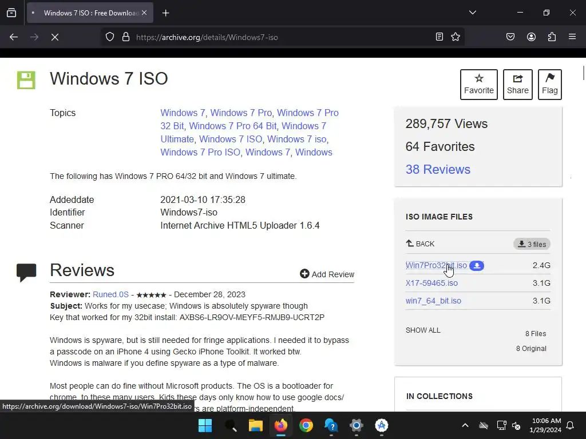Click the archive.org URL address field
The image size is (586, 439).
(282, 37)
